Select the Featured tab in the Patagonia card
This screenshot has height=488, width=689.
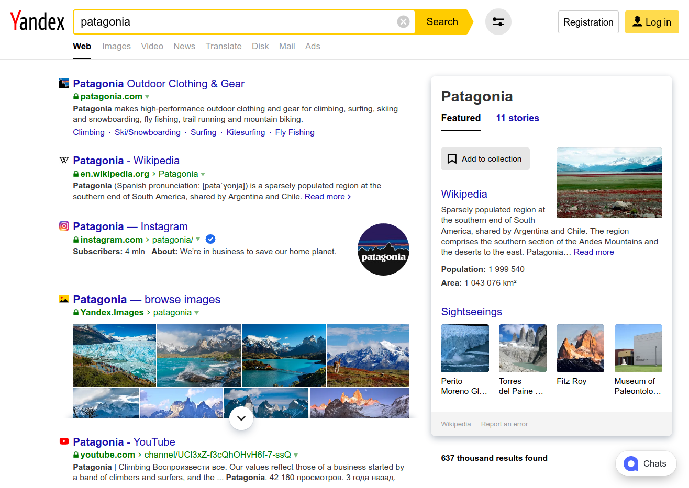[461, 118]
